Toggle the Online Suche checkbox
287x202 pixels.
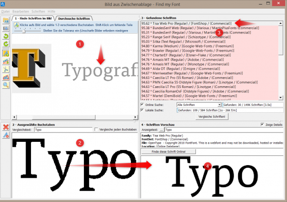(x=142, y=105)
